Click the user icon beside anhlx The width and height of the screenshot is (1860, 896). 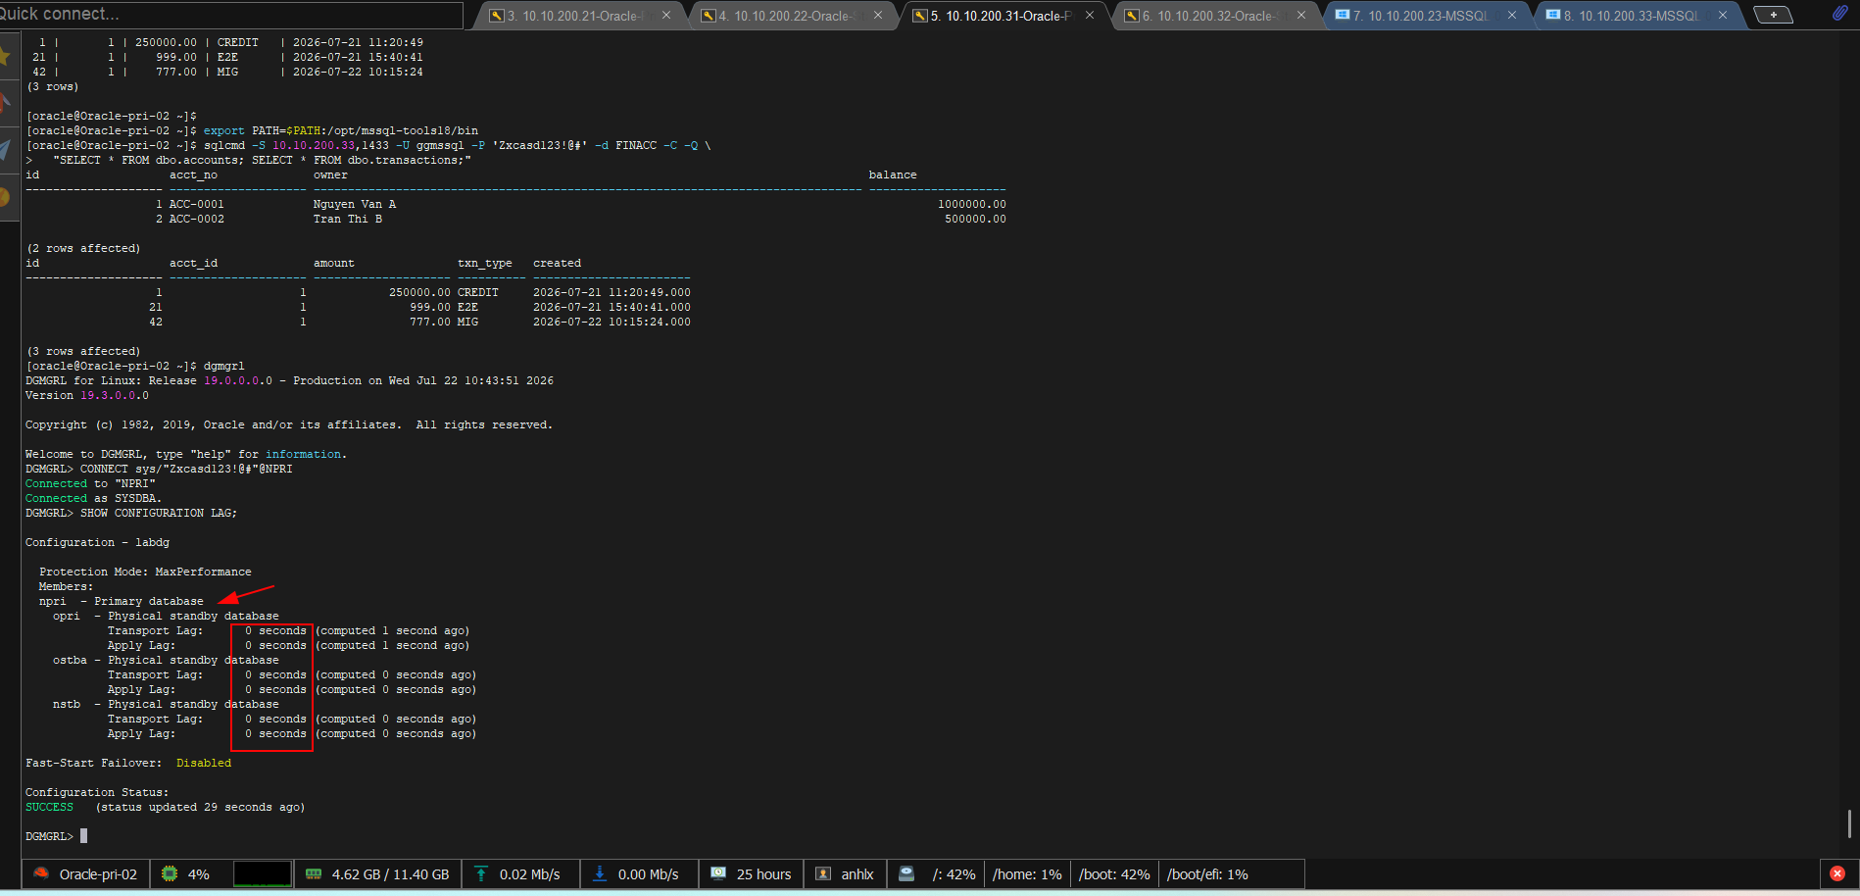tap(823, 873)
